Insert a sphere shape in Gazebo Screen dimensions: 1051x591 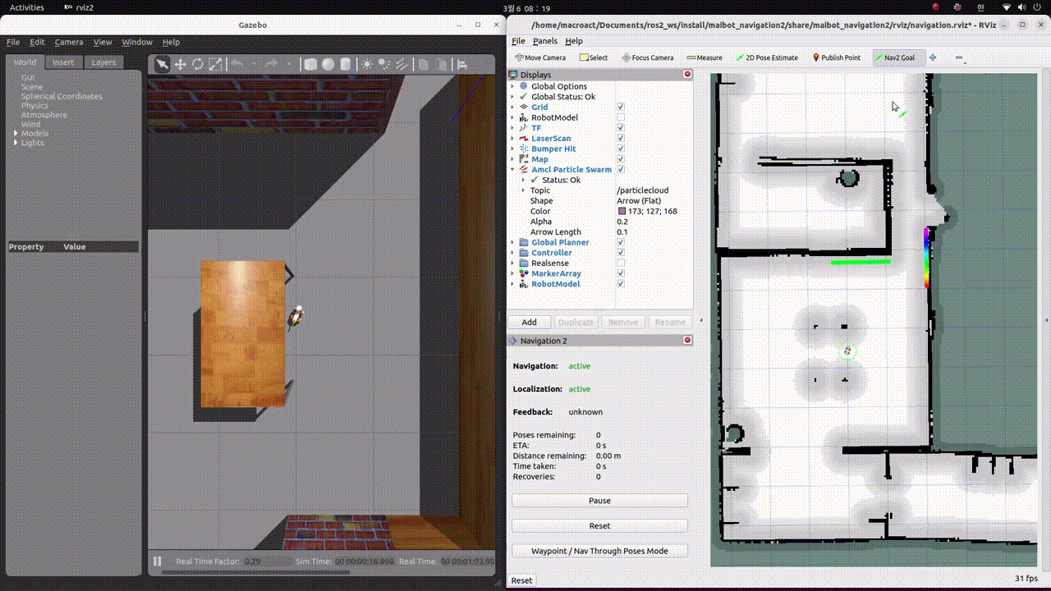(328, 64)
